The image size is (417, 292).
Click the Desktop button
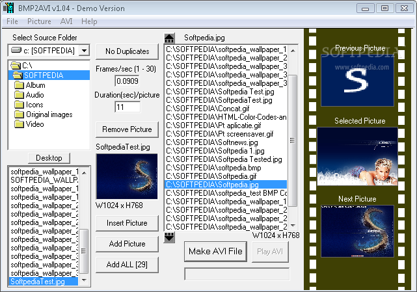pos(49,158)
